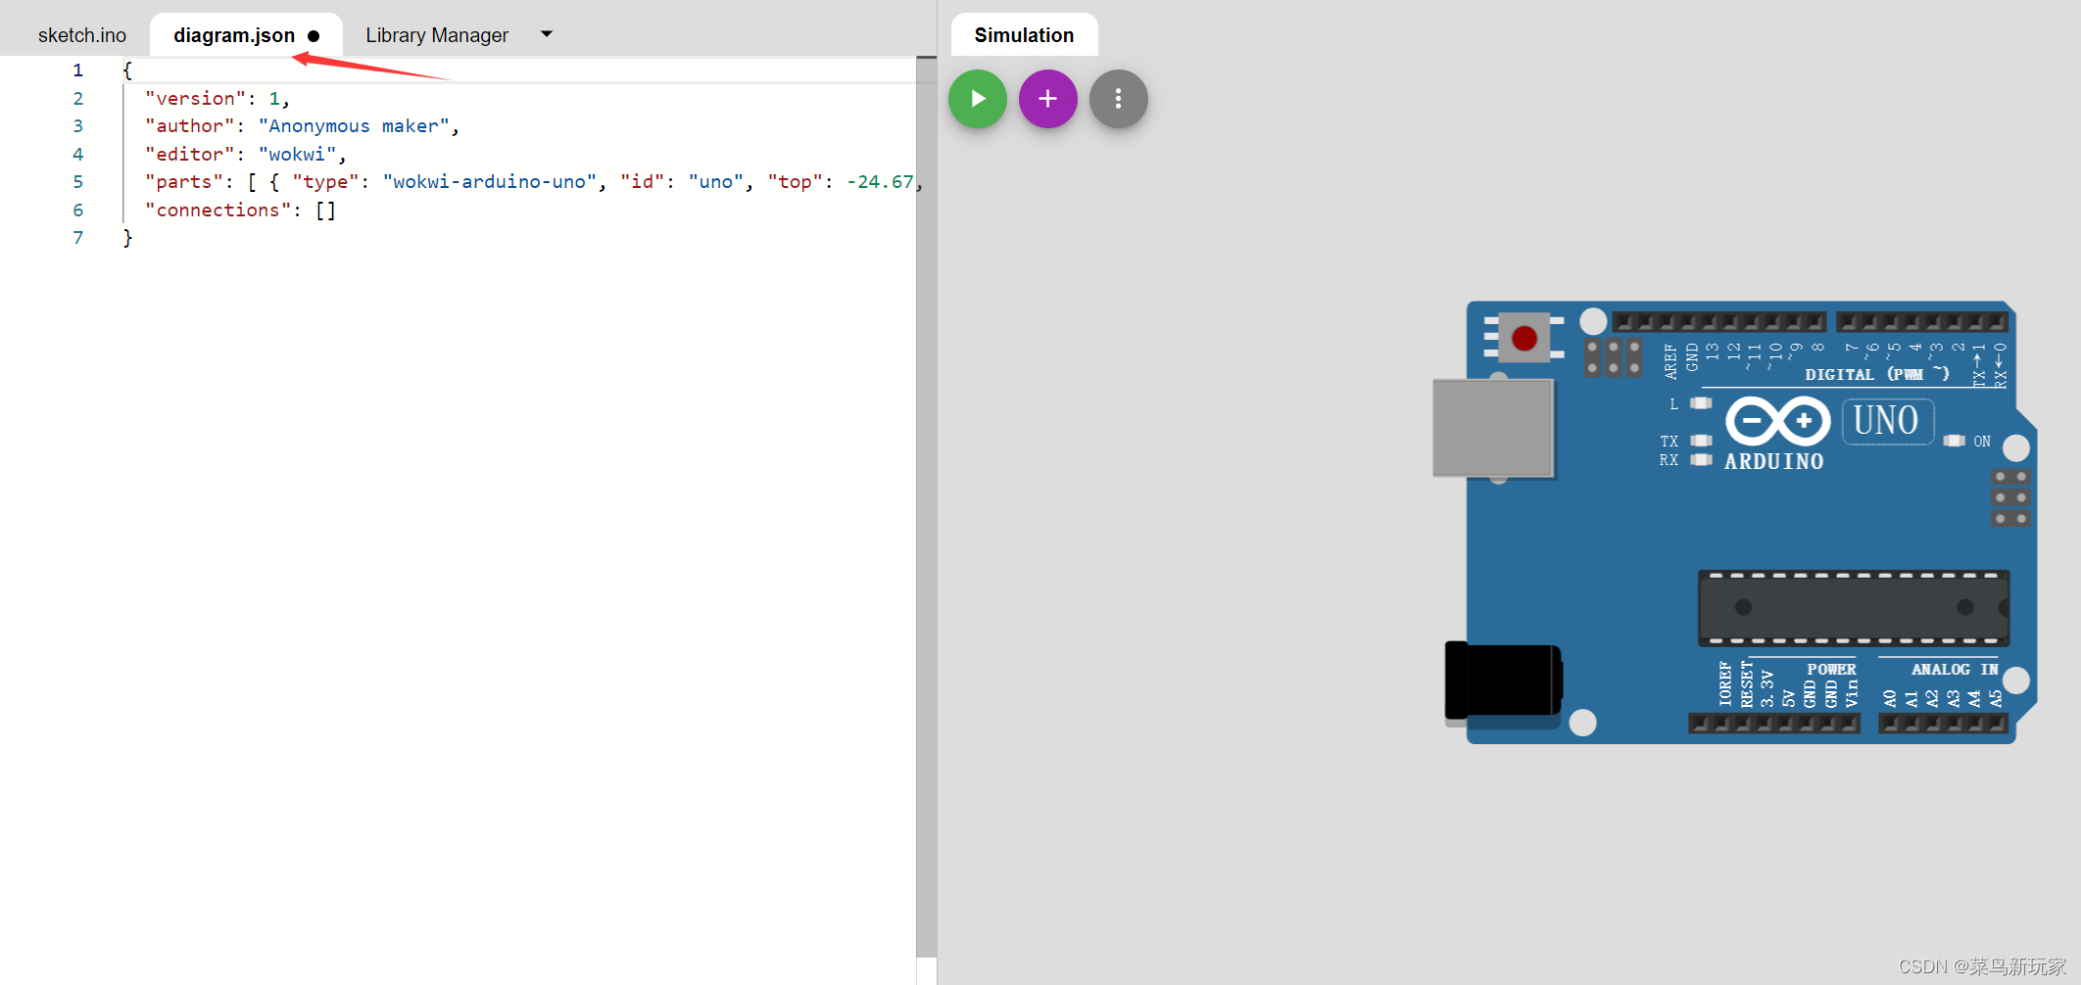Click the TX LED indicator on the board
2081x985 pixels.
tap(1702, 441)
